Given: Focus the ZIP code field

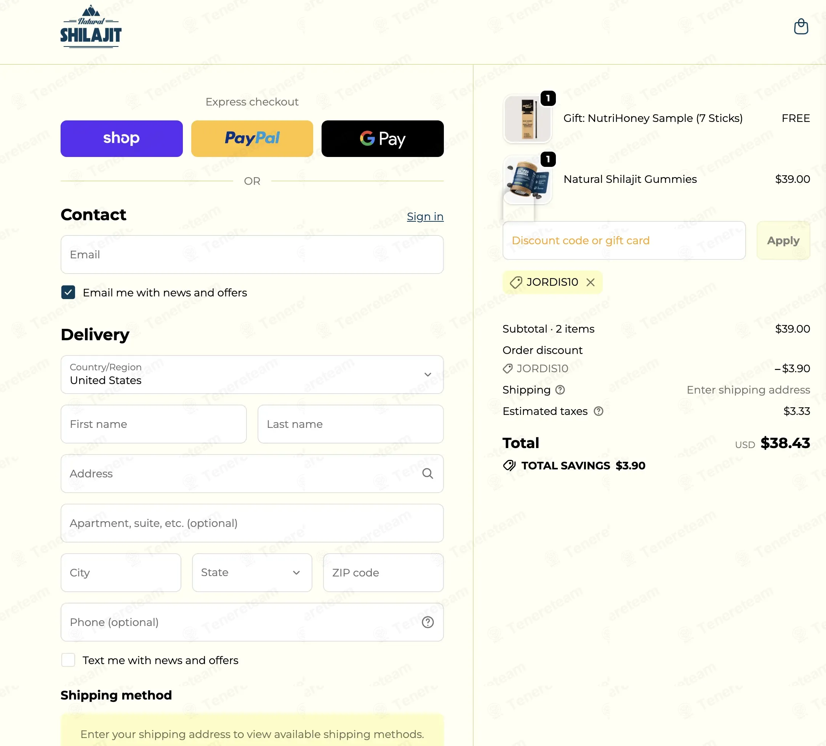Looking at the screenshot, I should tap(383, 572).
